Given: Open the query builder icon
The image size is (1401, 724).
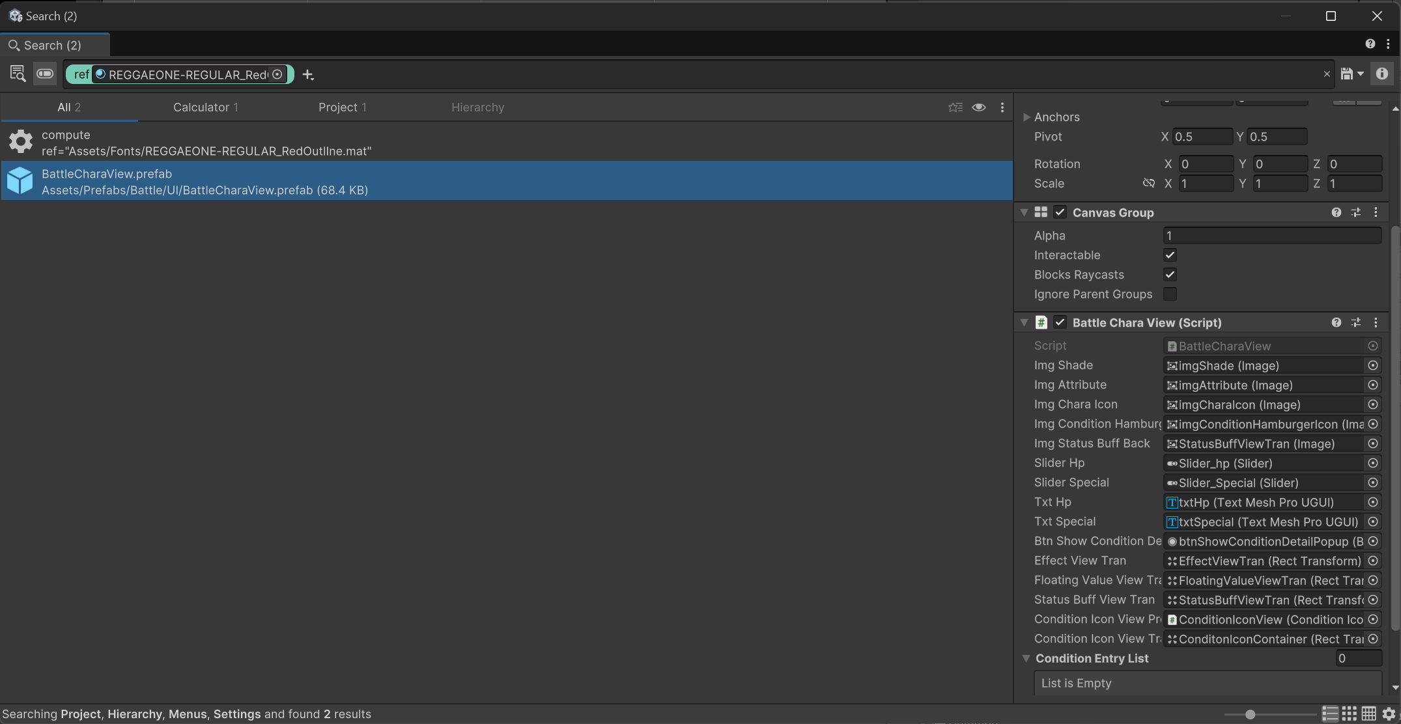Looking at the screenshot, I should (x=18, y=74).
